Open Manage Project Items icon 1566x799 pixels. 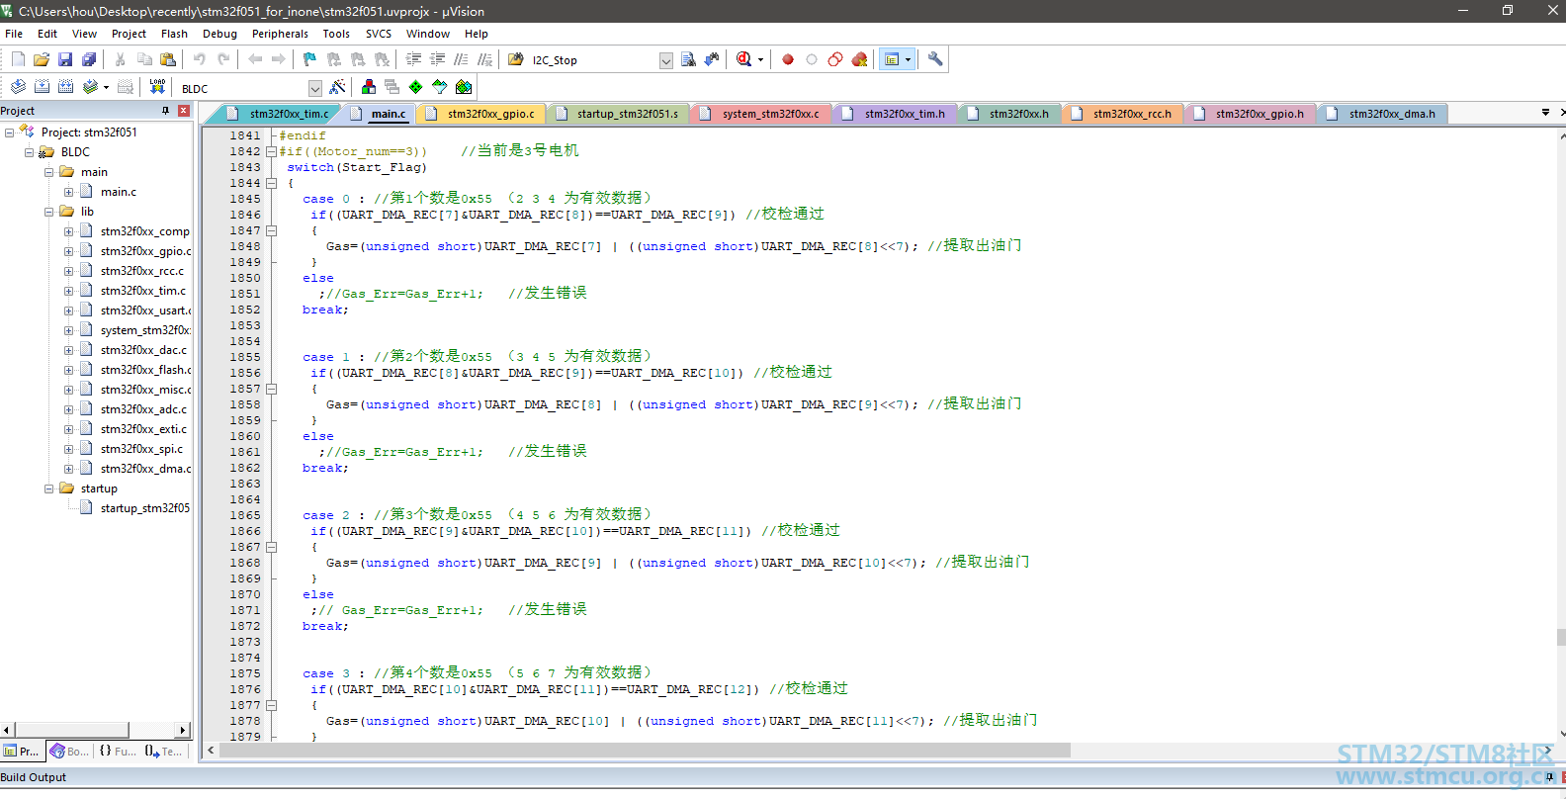pos(369,87)
